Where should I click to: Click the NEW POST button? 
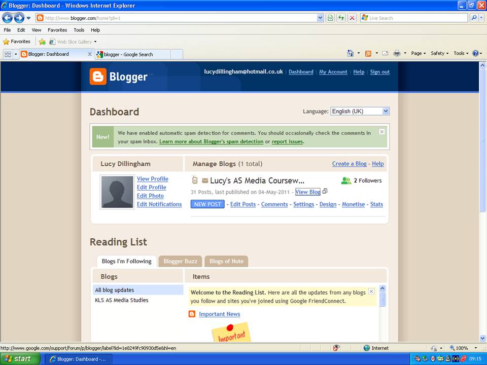(x=207, y=204)
